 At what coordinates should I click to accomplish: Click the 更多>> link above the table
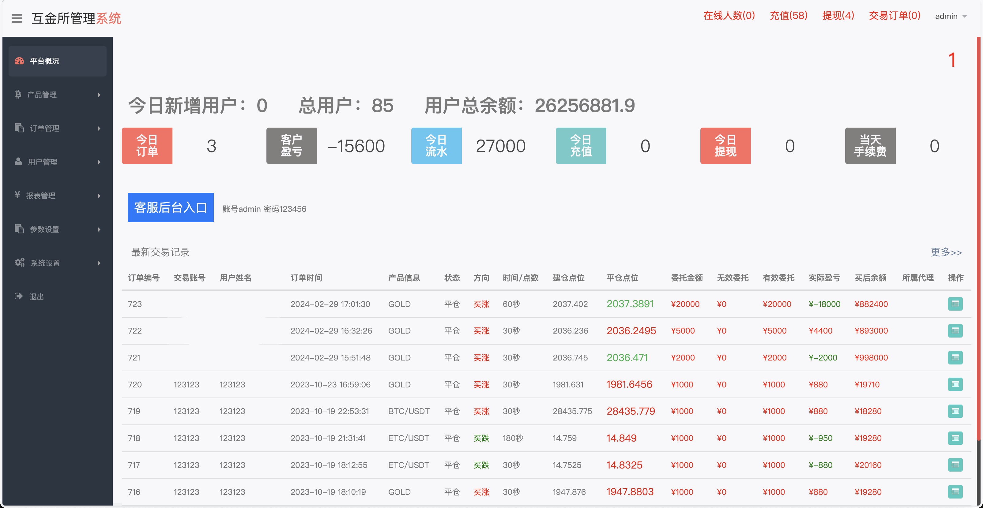tap(946, 252)
